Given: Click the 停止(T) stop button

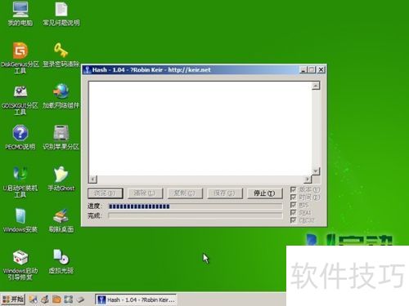Looking at the screenshot, I should pos(264,193).
